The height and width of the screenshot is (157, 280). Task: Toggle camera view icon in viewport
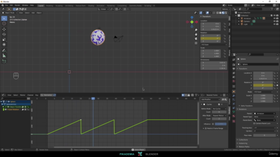pos(196,39)
